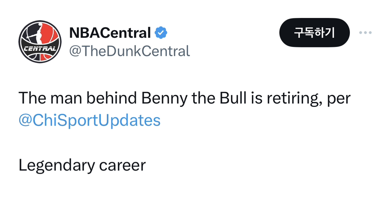
Task: Open the @ChiSportUpdates mention link
Action: [90, 120]
